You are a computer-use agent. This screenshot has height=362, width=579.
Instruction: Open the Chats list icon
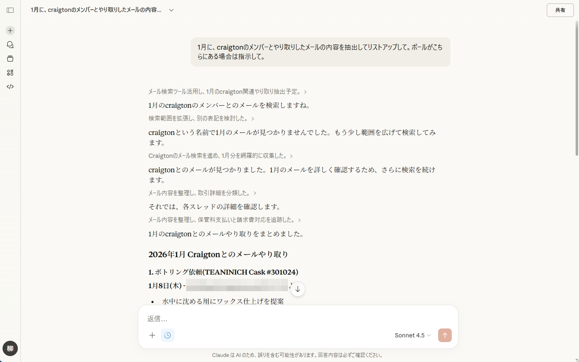coord(9,45)
